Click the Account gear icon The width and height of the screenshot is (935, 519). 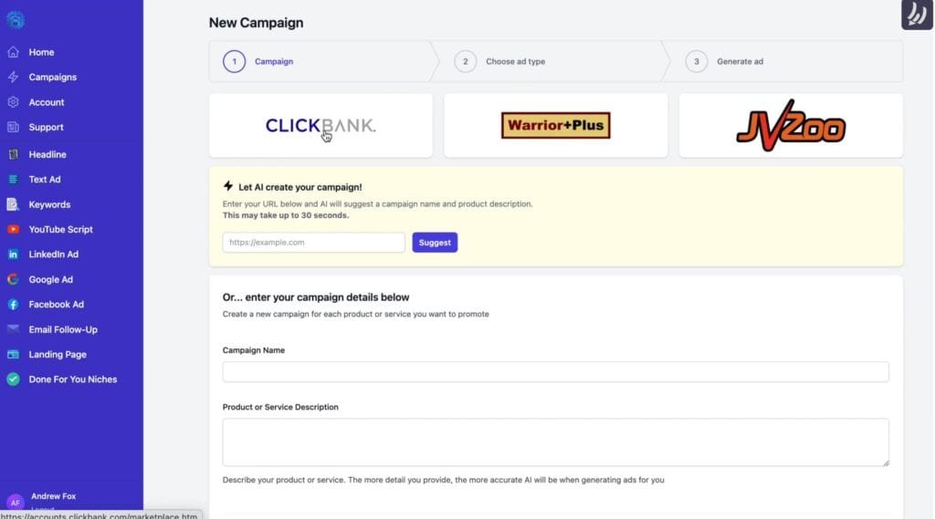click(13, 102)
